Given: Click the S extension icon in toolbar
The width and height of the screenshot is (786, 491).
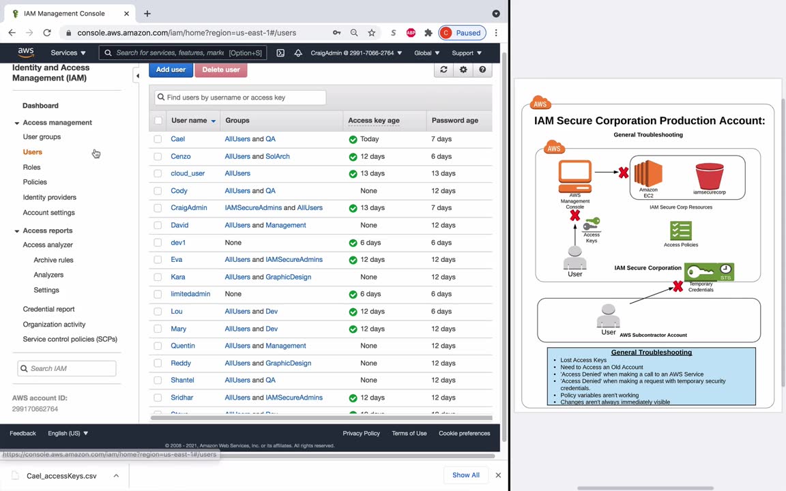Looking at the screenshot, I should tap(394, 33).
